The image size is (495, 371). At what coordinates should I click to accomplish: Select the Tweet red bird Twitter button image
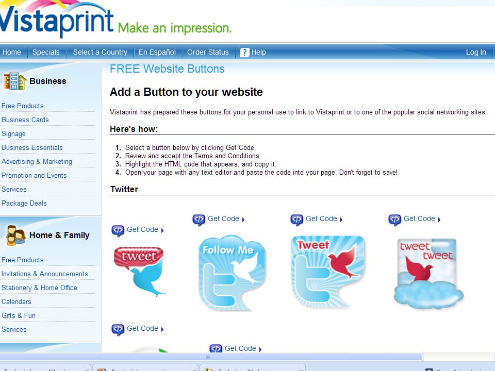pyautogui.click(x=328, y=272)
